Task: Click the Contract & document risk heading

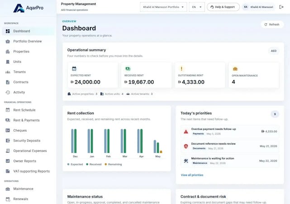Action: point(203,197)
